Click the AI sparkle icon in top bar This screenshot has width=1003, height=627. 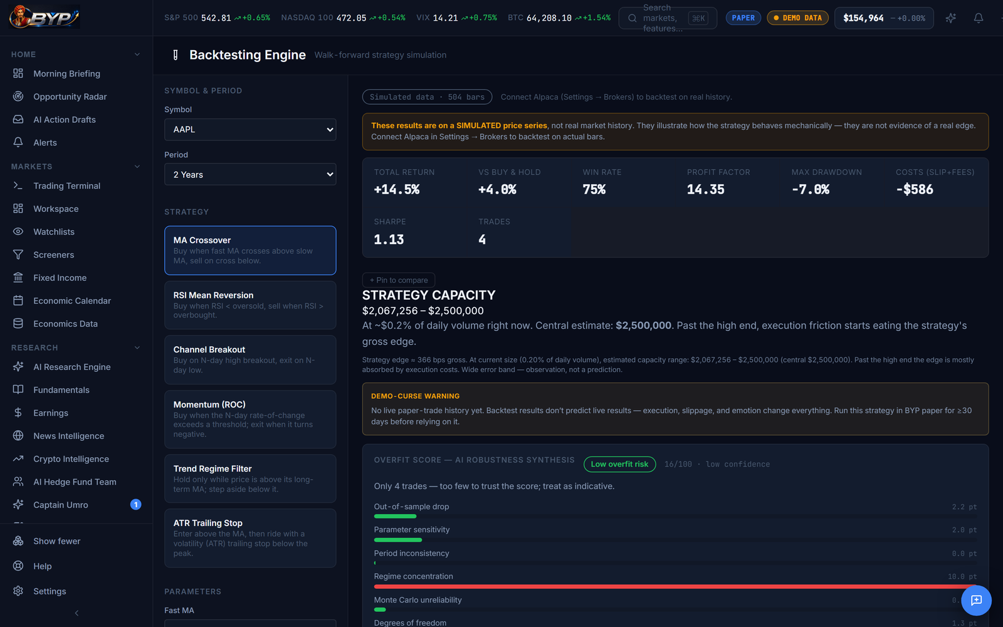coord(951,18)
